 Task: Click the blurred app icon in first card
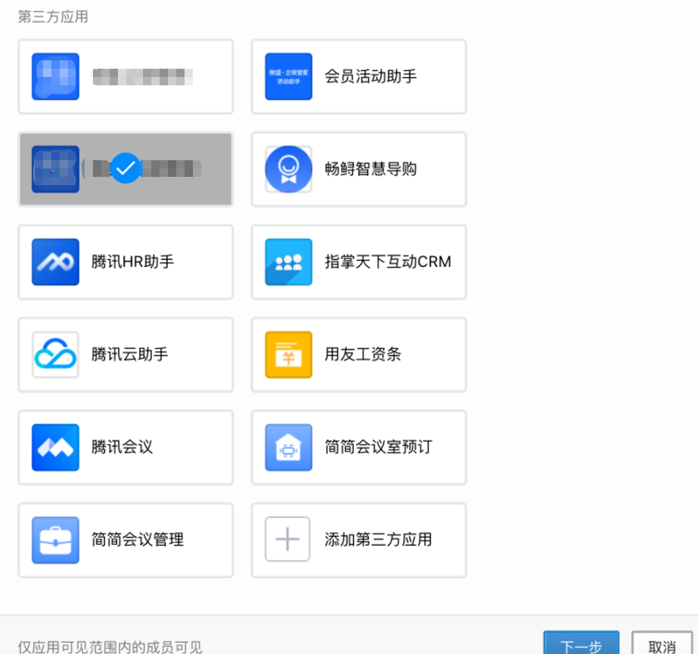(56, 76)
